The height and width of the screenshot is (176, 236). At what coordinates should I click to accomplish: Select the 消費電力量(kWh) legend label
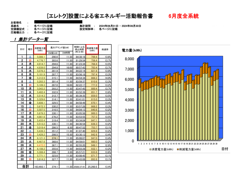(x=162, y=149)
